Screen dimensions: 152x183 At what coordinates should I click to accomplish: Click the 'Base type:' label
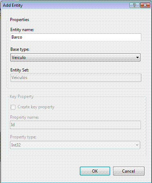(x=20, y=49)
